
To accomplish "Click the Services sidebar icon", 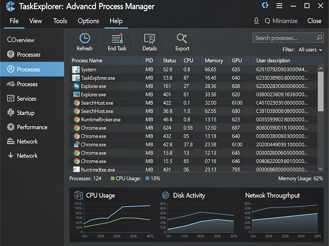I will pyautogui.click(x=11, y=98).
